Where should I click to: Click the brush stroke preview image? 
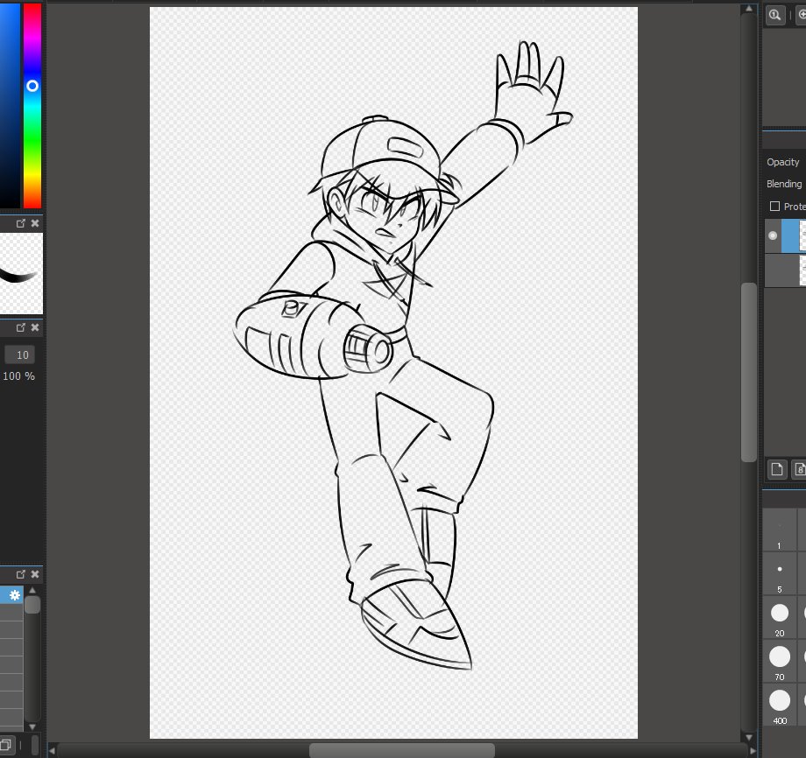pyautogui.click(x=21, y=273)
